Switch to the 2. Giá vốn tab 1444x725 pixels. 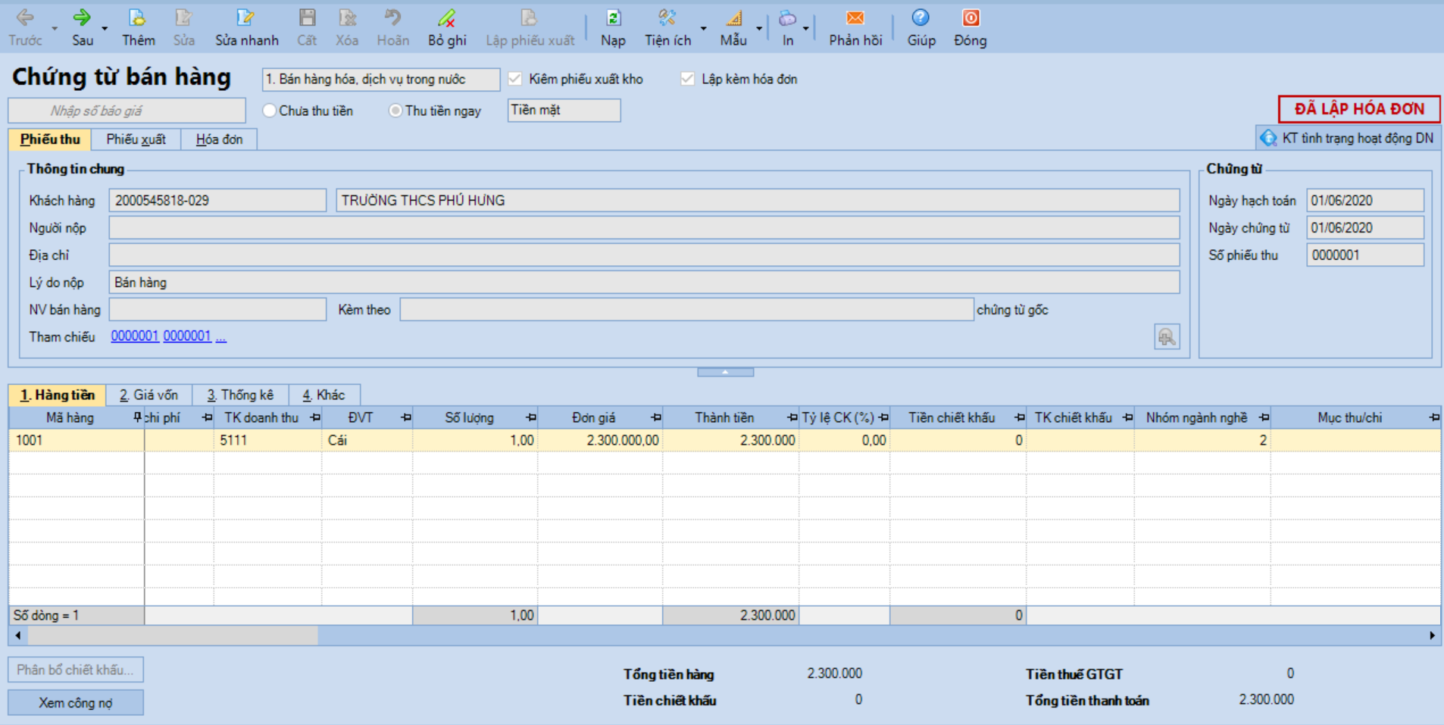click(148, 395)
